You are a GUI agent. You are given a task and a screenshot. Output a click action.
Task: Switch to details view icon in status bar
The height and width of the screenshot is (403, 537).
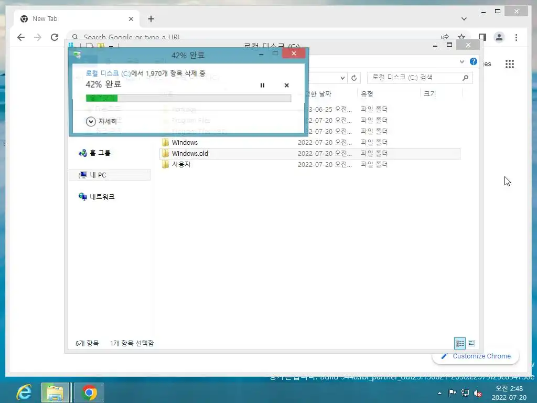click(x=459, y=343)
